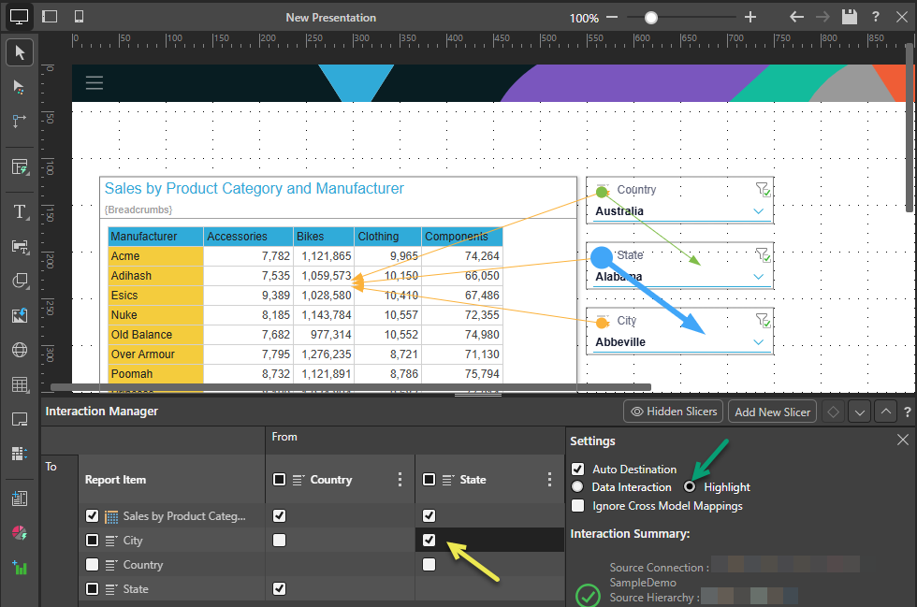
Task: Insert a table grid icon
Action: (20, 384)
